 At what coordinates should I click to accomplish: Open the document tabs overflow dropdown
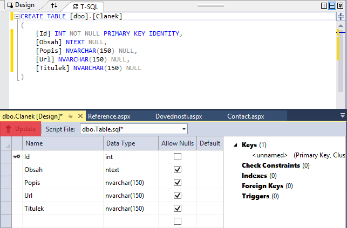(343, 115)
